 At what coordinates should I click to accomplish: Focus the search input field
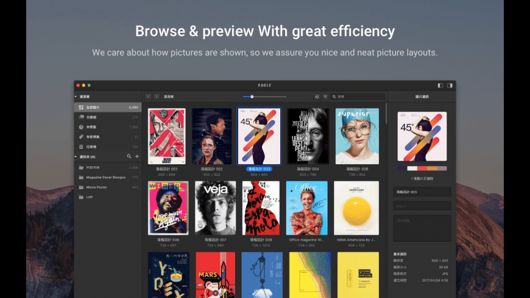[x=359, y=97]
